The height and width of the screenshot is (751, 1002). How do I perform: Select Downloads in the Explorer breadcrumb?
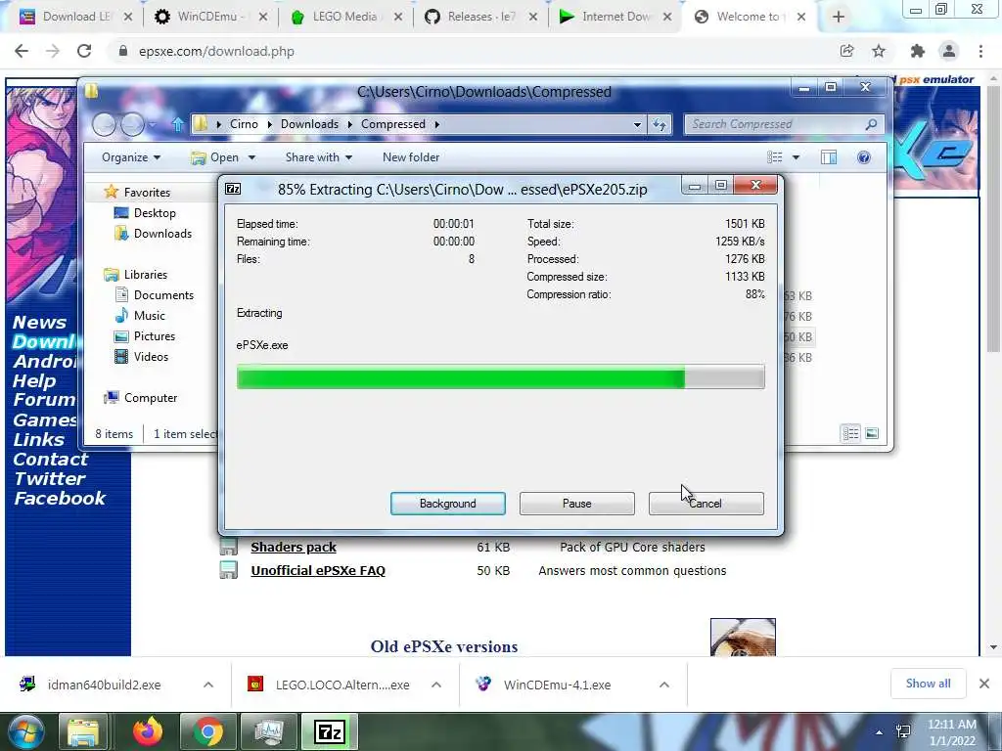click(x=309, y=124)
